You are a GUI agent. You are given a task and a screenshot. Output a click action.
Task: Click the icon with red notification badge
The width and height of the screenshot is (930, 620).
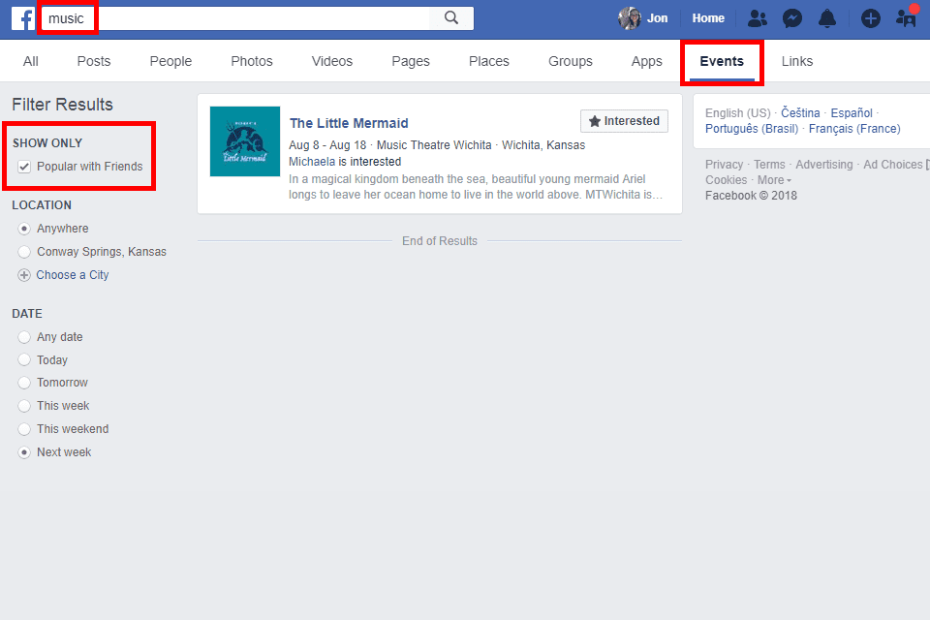(906, 17)
